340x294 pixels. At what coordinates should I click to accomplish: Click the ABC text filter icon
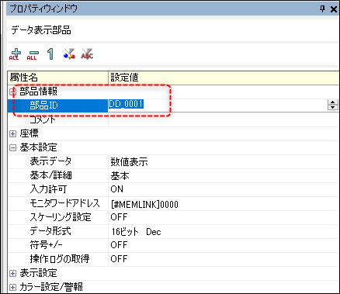pos(87,54)
